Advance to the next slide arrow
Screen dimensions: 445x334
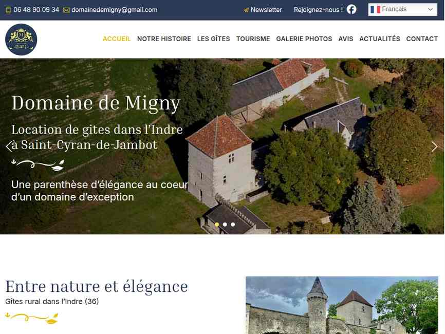434,146
